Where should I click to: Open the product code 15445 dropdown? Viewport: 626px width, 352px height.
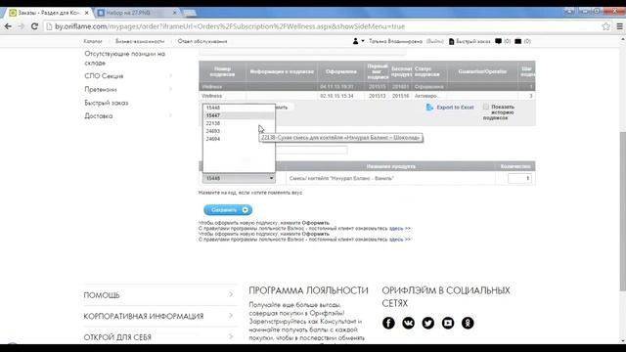[x=239, y=178]
